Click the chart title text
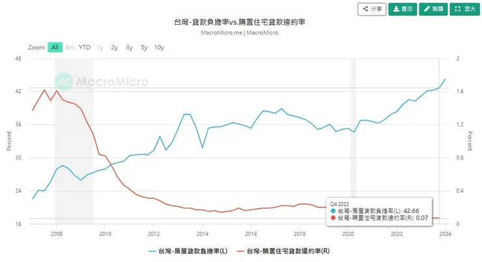The width and height of the screenshot is (482, 262). click(x=240, y=22)
